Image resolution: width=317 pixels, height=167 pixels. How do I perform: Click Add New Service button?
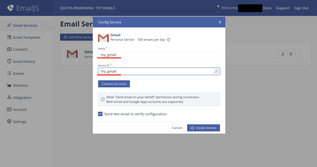click(x=77, y=37)
